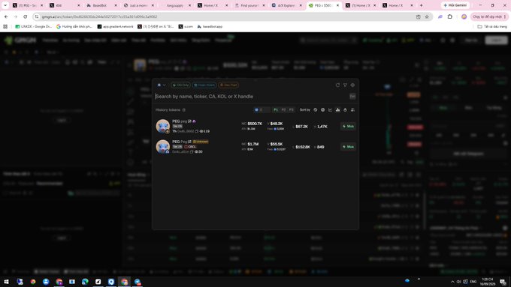
Task: Switch to the BasedBot browser tab
Action: (x=101, y=5)
